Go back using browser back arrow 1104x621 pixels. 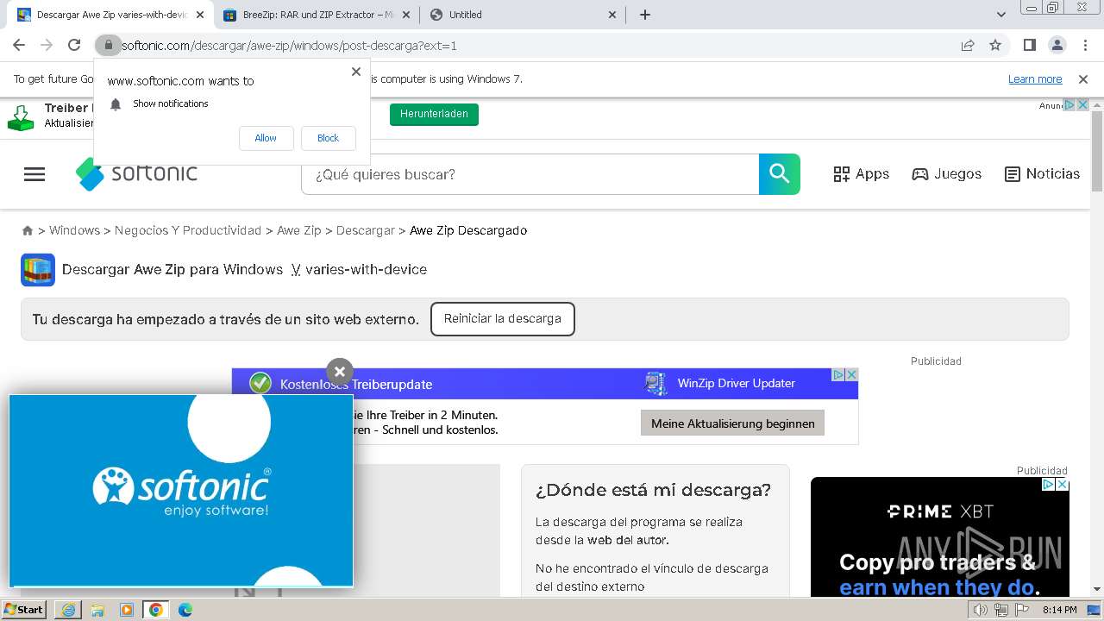19,45
